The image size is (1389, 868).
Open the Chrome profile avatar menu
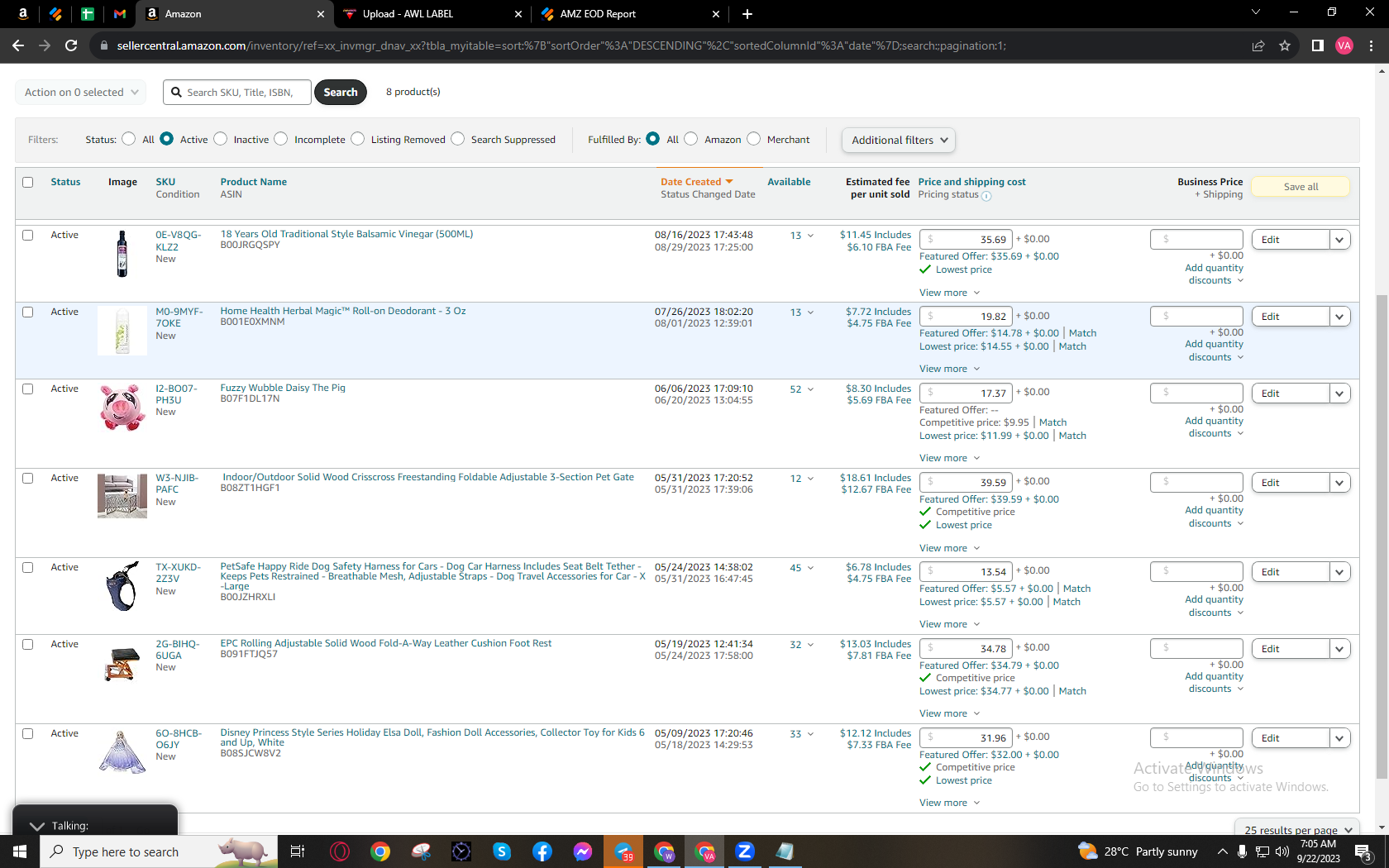click(1344, 45)
